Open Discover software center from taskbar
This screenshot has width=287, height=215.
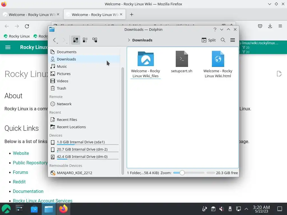34,209
